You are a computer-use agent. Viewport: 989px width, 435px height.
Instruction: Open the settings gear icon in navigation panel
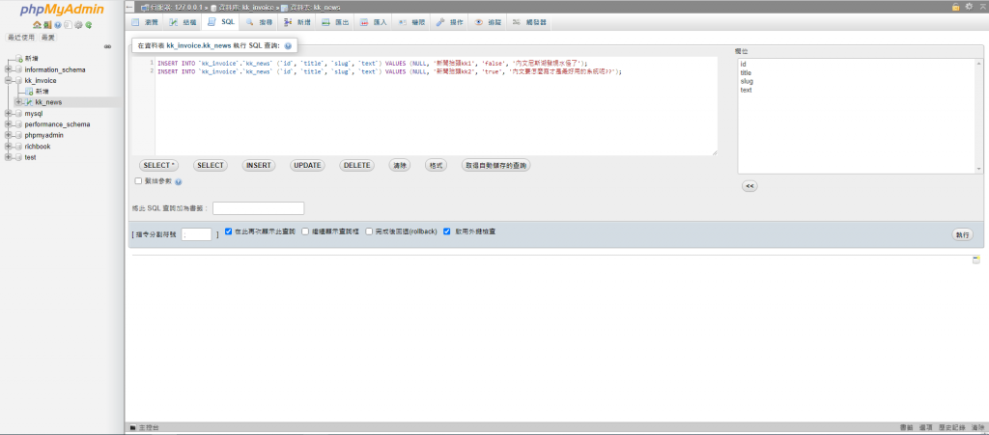point(78,25)
